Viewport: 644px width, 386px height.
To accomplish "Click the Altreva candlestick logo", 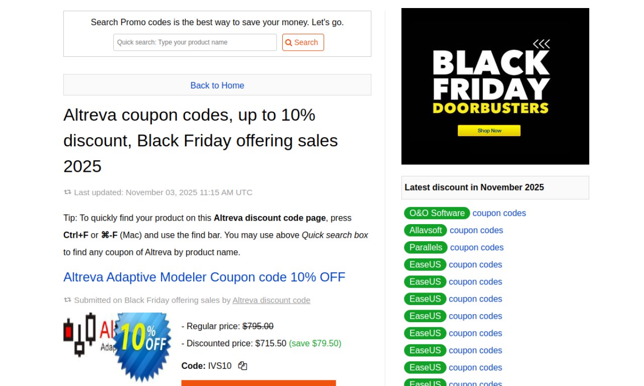I will 79,334.
